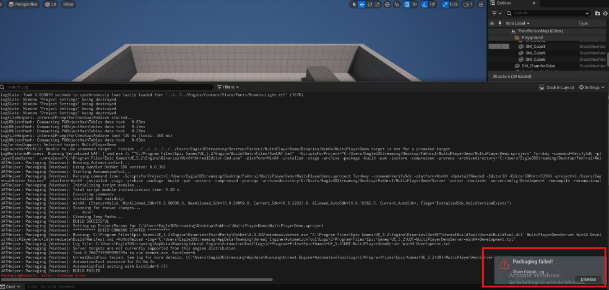Toggle grid snapping on or off
The width and height of the screenshot is (609, 290).
(x=406, y=5)
